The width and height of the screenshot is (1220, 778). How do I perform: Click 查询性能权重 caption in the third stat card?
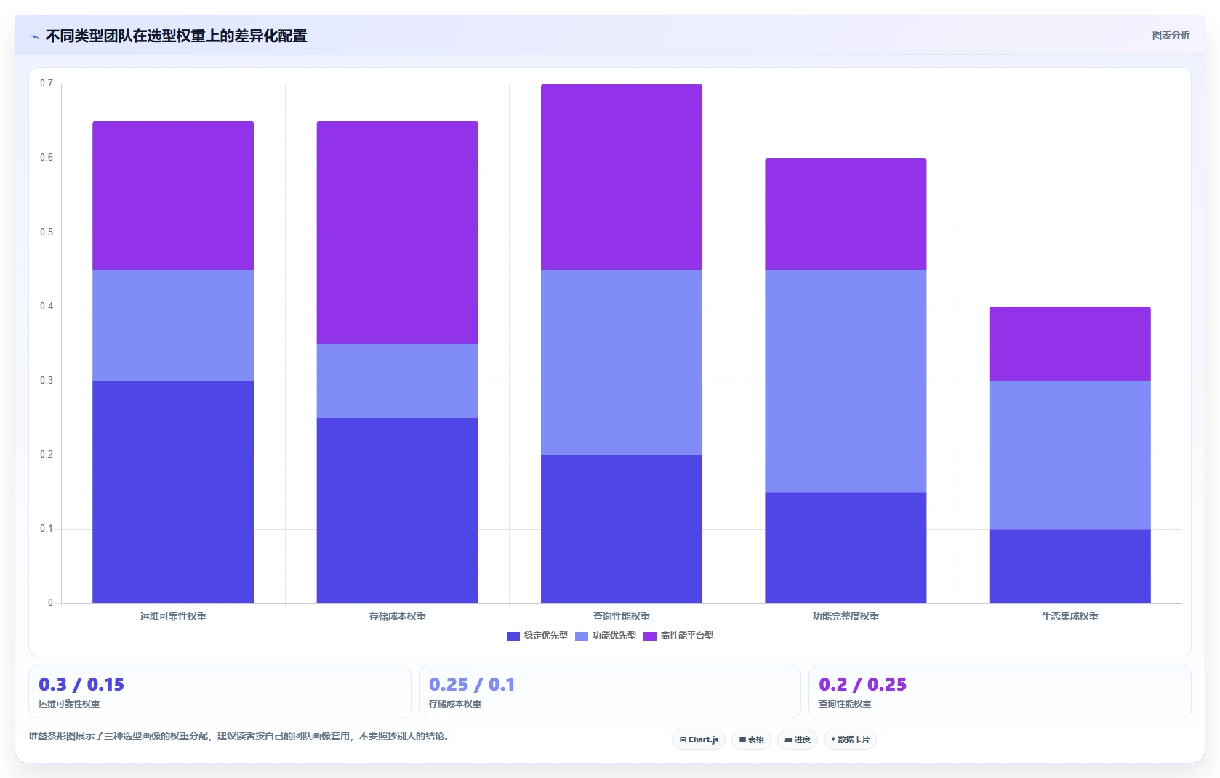[845, 704]
